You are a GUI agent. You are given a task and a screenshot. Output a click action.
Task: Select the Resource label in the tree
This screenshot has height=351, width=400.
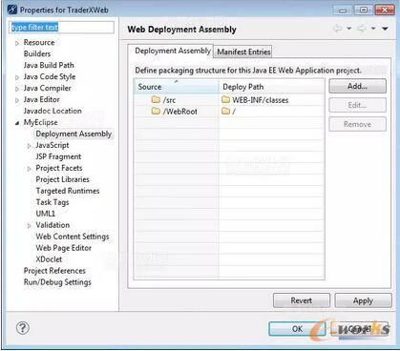coord(39,42)
